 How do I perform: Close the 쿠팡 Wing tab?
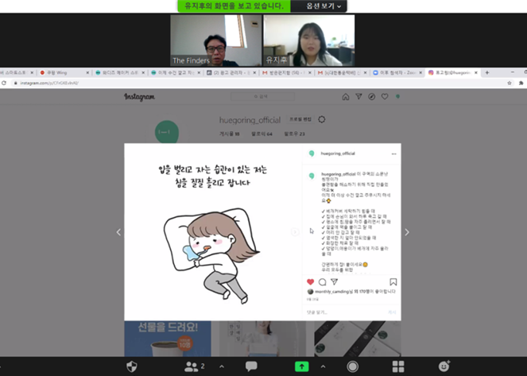click(x=87, y=72)
